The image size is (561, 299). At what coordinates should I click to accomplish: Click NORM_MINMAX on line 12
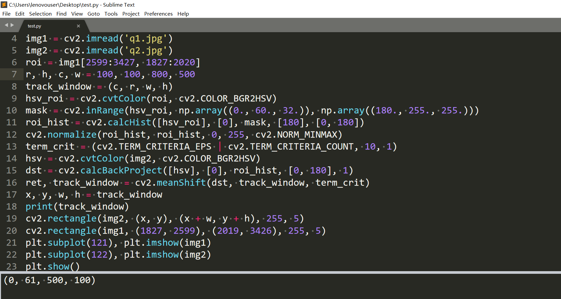click(x=307, y=135)
